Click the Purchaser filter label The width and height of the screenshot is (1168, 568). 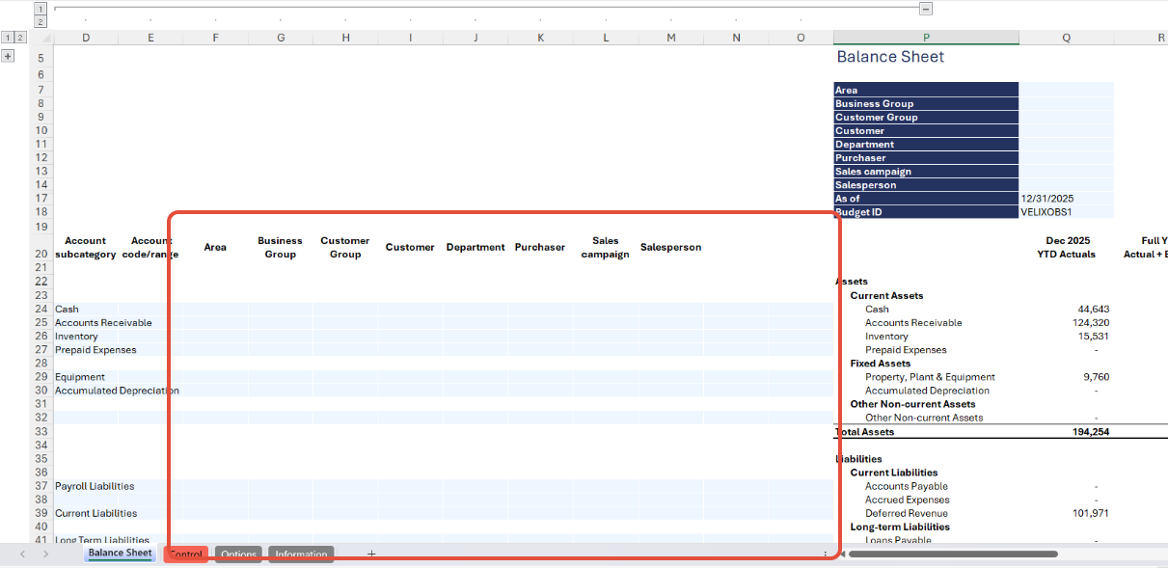point(926,157)
